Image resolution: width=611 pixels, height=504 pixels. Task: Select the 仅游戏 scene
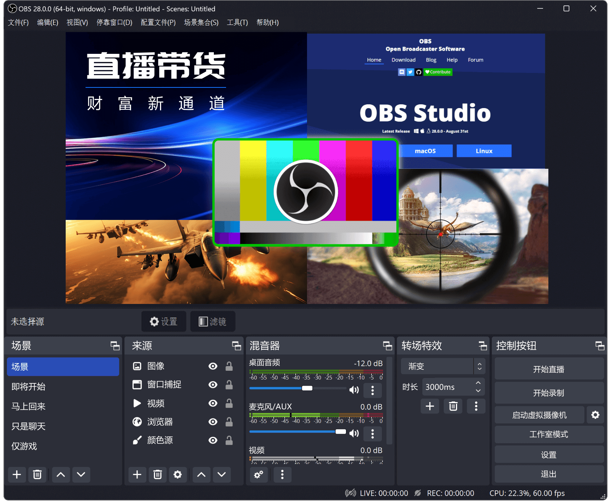point(63,446)
